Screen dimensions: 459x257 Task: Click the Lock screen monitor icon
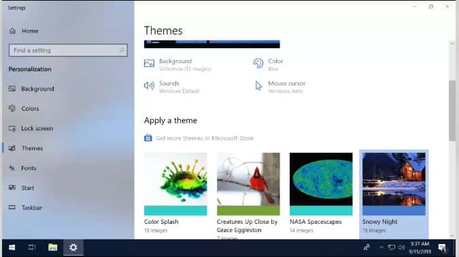click(x=12, y=128)
